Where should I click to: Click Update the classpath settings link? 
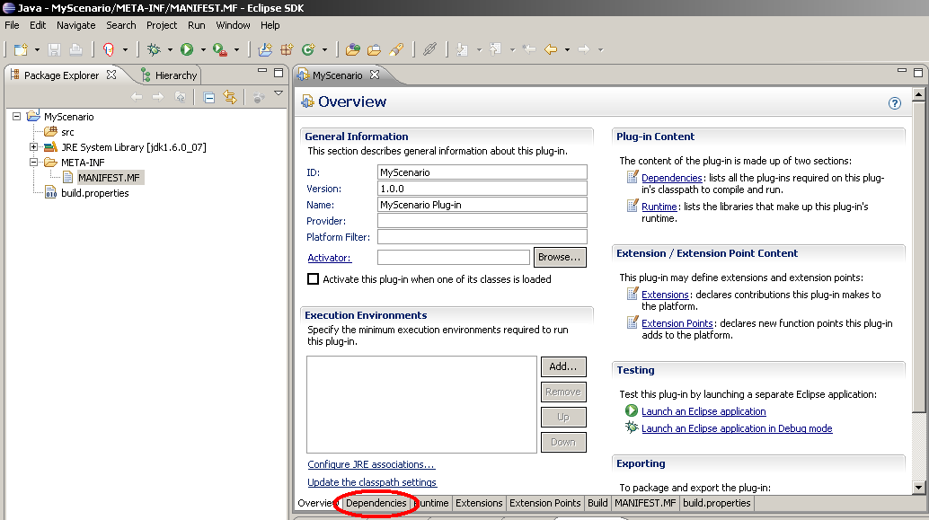pyautogui.click(x=372, y=482)
